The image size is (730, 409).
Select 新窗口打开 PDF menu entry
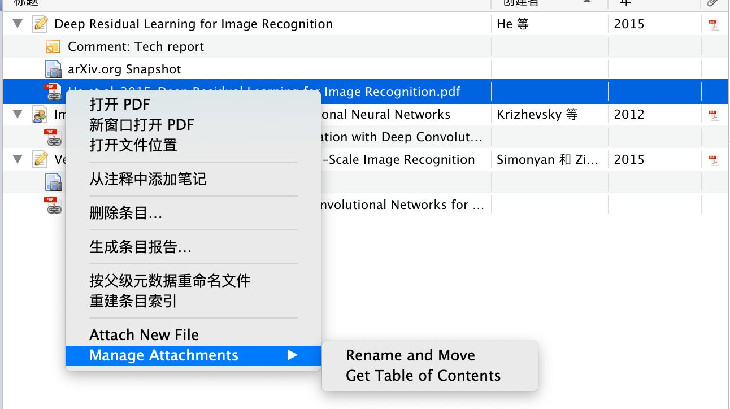point(142,125)
